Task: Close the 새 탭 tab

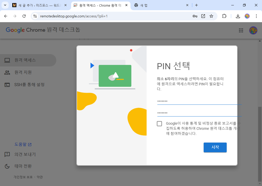Action: tap(187, 5)
